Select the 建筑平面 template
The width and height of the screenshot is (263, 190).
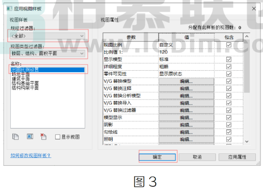pyautogui.click(x=21, y=79)
